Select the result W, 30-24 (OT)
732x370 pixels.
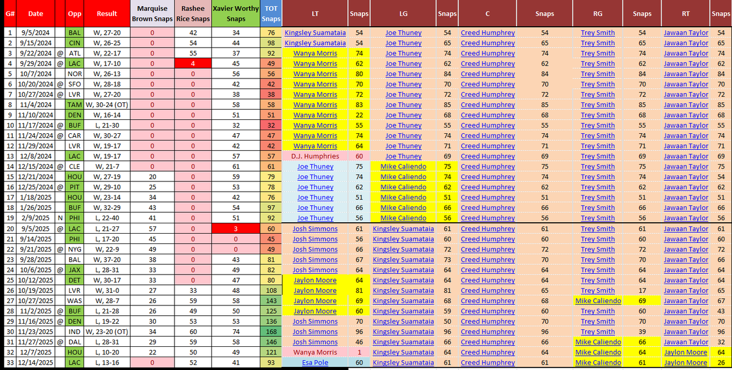tap(107, 105)
